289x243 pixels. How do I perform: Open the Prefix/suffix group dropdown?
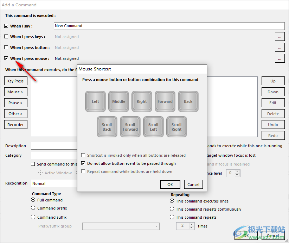[x=121, y=226]
